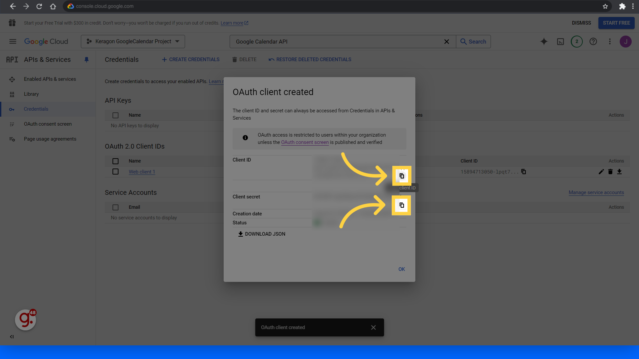Dismiss the free trial banner
639x359 pixels.
pos(581,23)
